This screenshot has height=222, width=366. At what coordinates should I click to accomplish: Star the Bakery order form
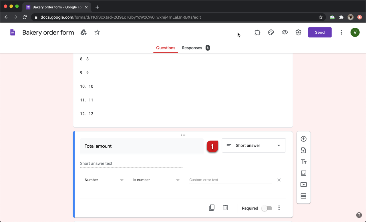97,33
